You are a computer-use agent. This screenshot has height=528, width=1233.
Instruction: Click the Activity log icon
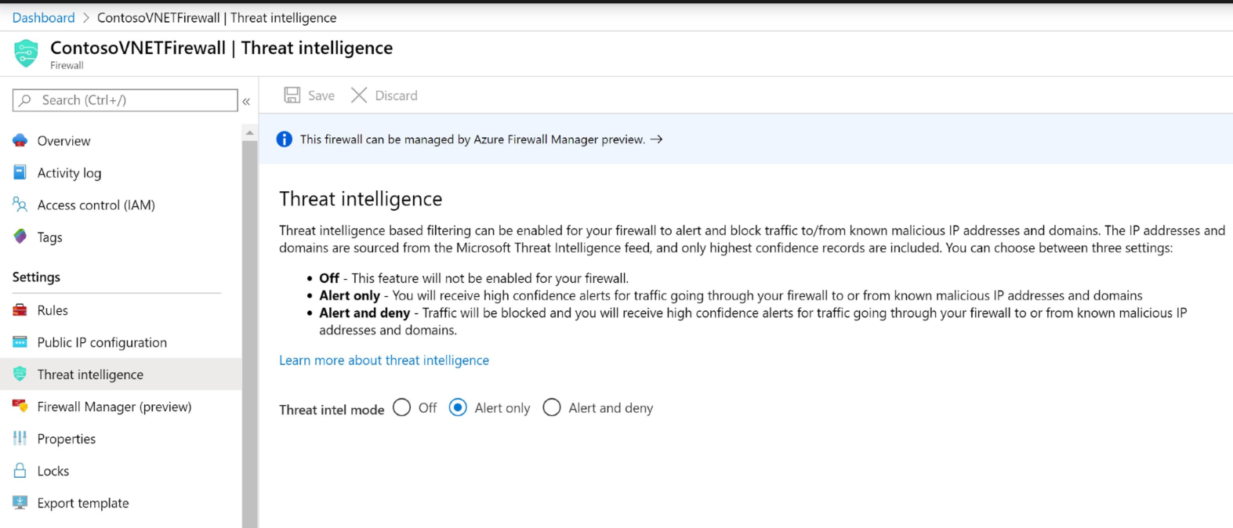[x=20, y=172]
